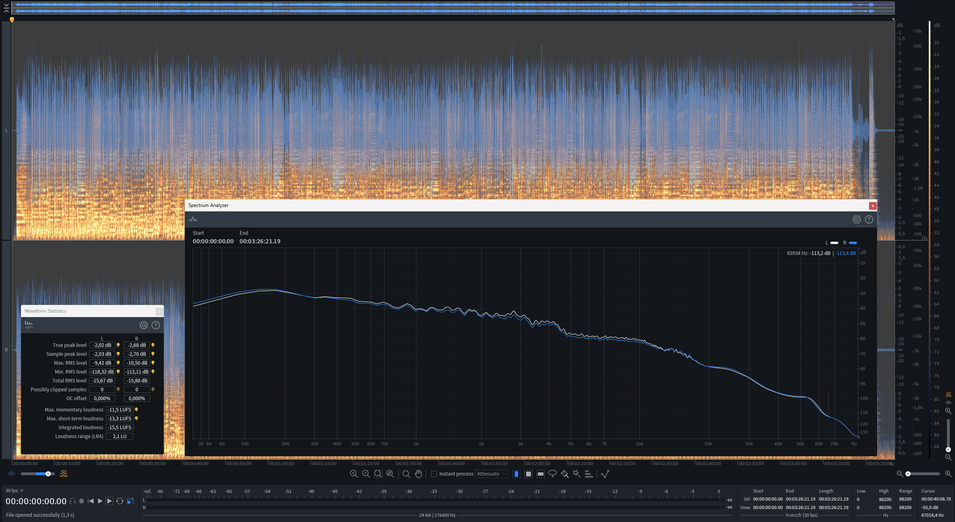
Task: Click zoom selection magnifier icon
Action: (378, 474)
